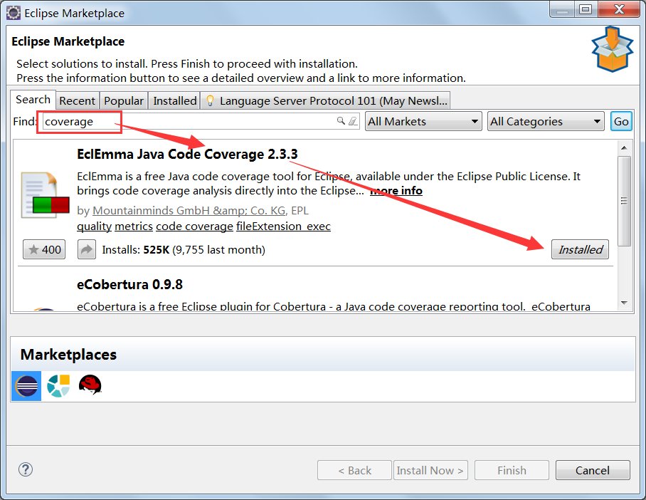Click the share arrow for EclEmma
The width and height of the screenshot is (646, 500).
[x=87, y=249]
